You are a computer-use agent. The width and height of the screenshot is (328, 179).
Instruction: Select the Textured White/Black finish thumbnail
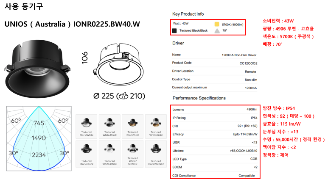[x=109, y=127]
